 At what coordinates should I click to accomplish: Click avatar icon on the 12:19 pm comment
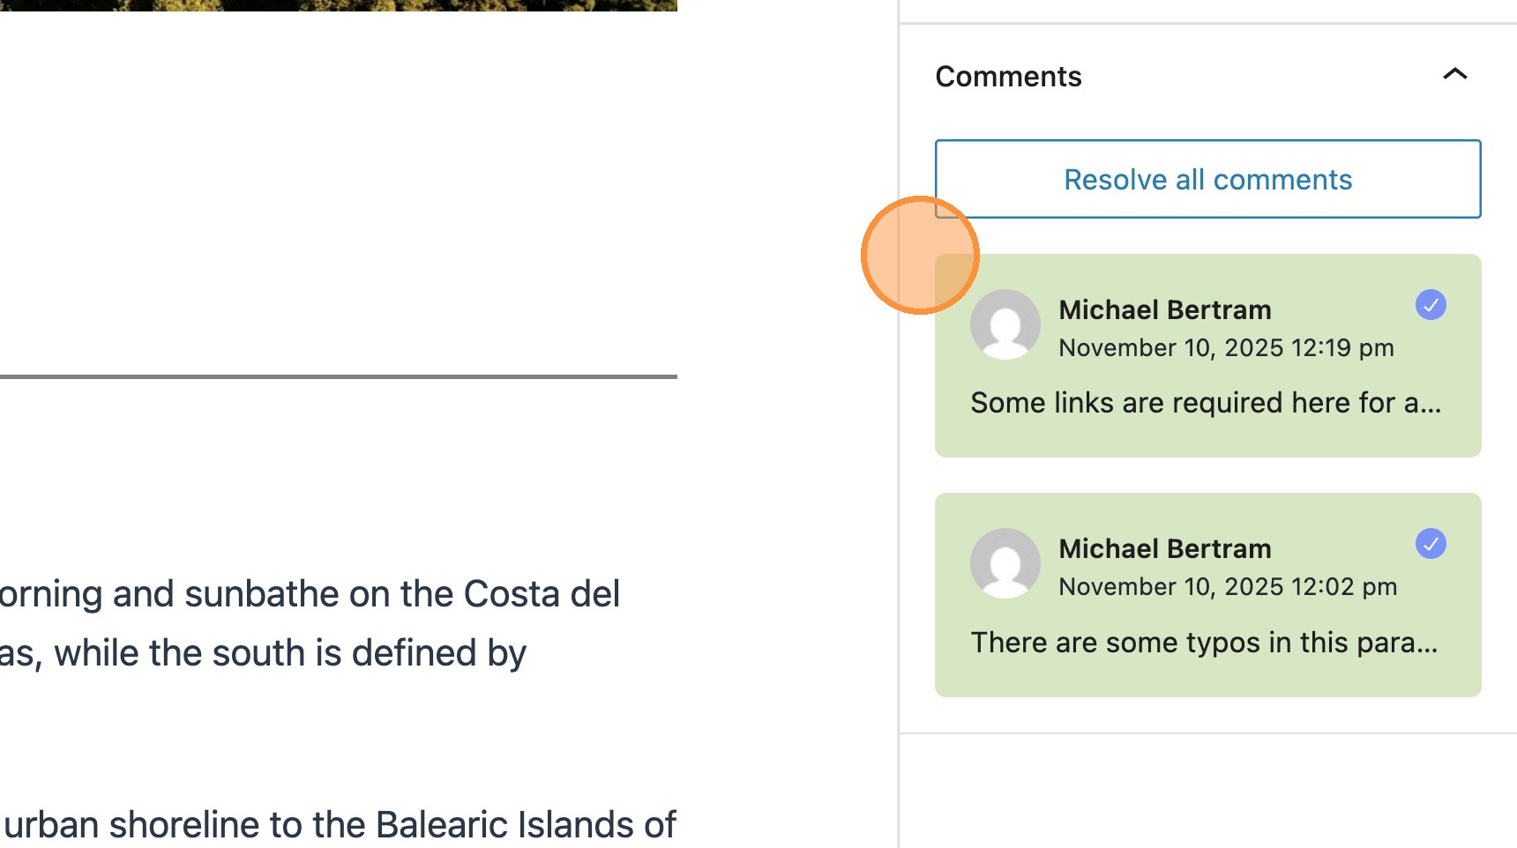pyautogui.click(x=1005, y=324)
